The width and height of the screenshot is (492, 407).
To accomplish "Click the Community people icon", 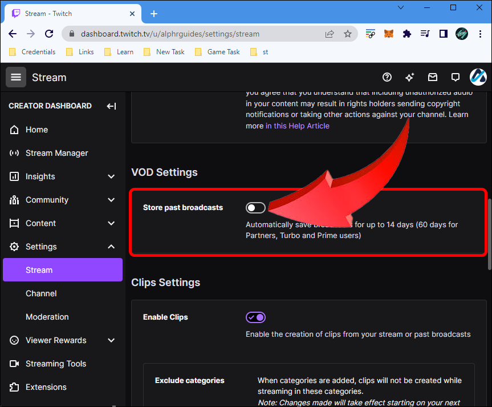I will click(x=14, y=200).
